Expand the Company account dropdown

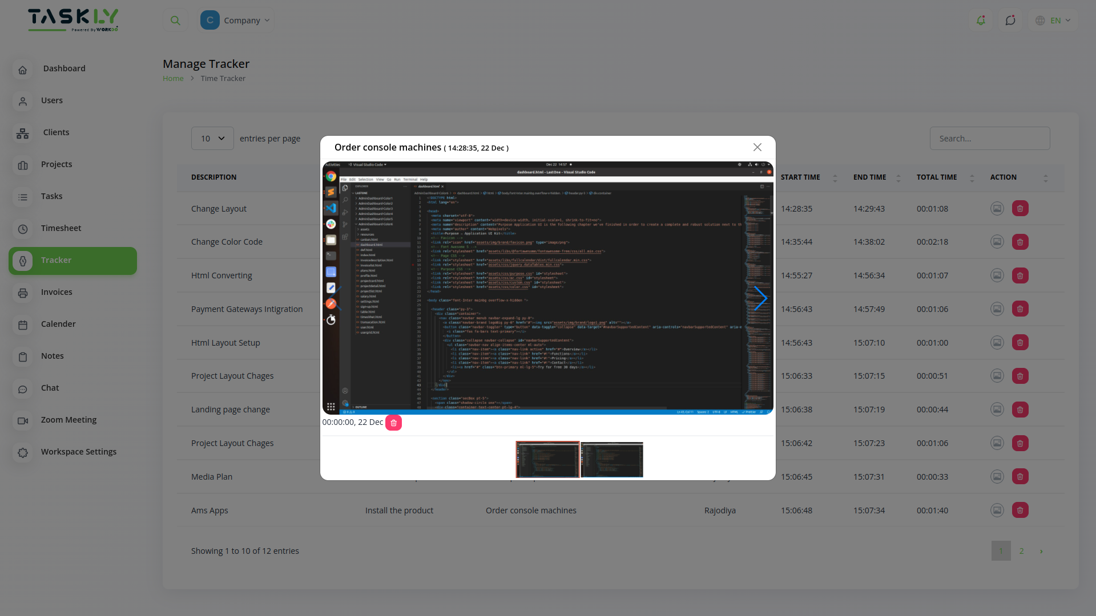[x=236, y=20]
